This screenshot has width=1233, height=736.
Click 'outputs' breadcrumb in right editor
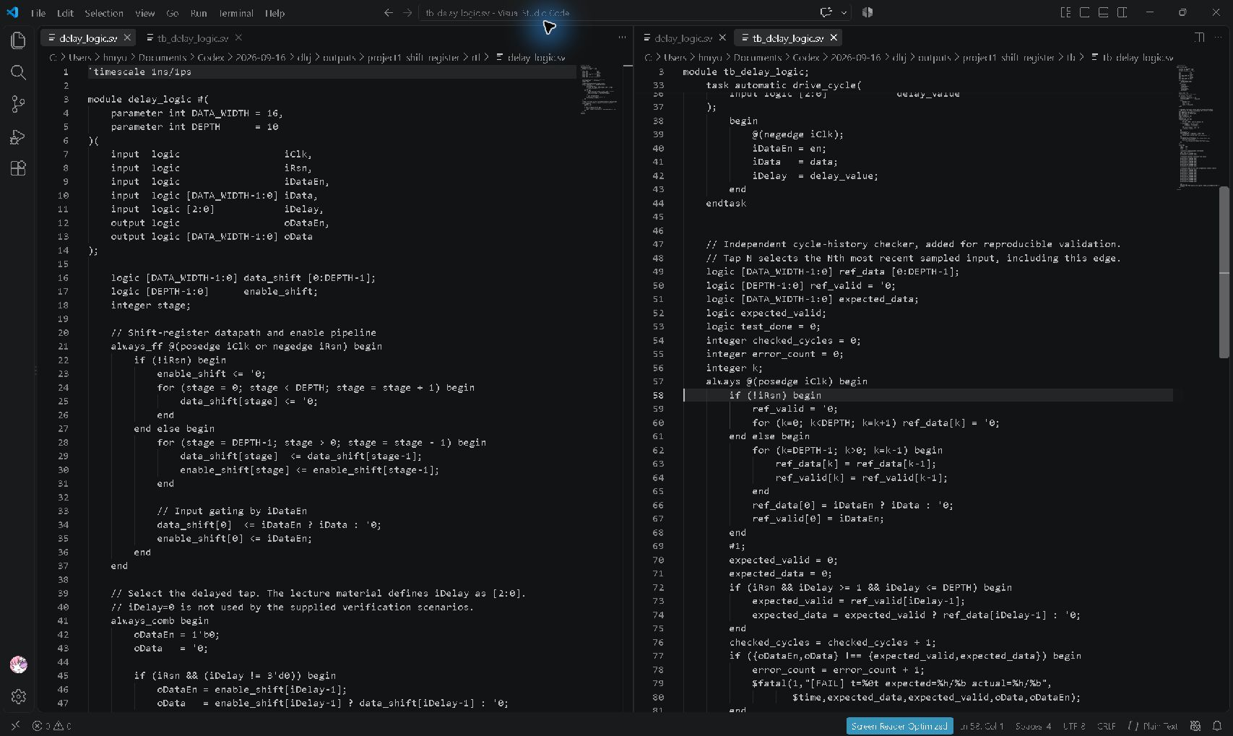tap(935, 58)
